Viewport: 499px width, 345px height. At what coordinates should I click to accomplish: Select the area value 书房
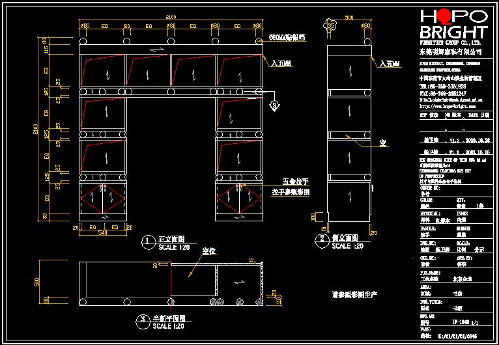(x=457, y=294)
